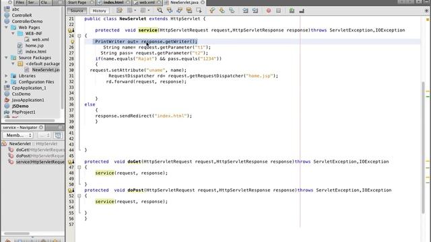Select NewServlet class node in Navigator
Screen dimensions: 431x242
[33, 144]
